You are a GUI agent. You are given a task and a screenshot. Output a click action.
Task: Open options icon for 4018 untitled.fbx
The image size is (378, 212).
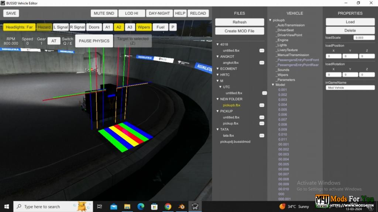click(262, 51)
